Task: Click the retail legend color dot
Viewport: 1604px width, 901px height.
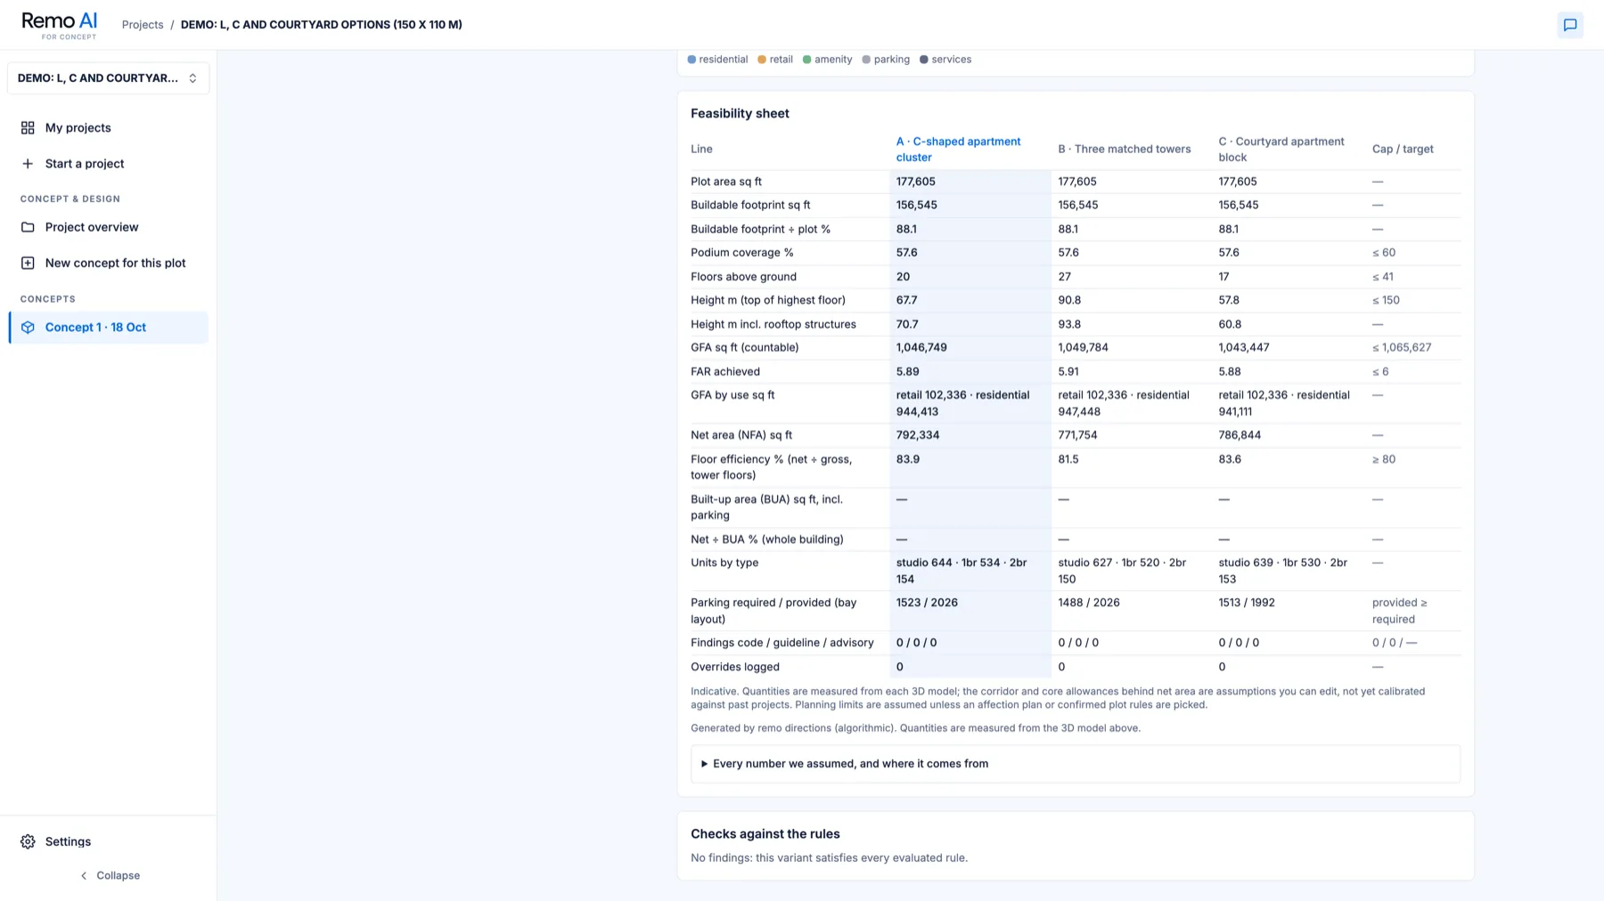Action: [x=762, y=60]
